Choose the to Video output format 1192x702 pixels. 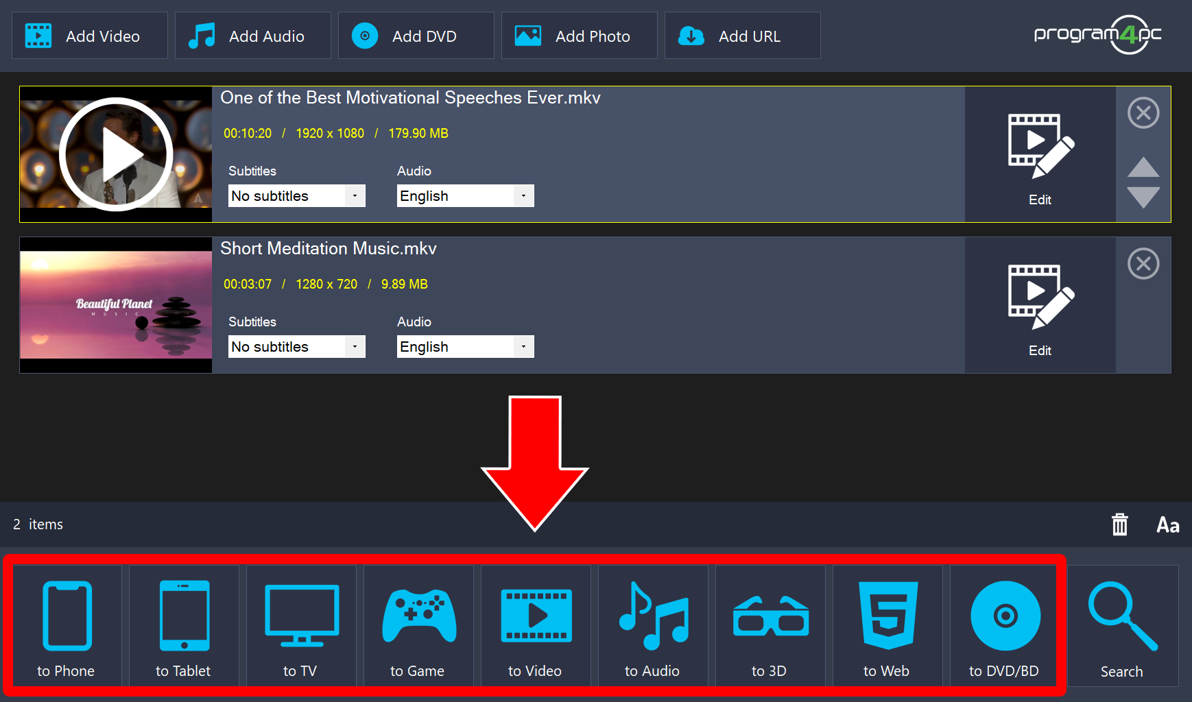click(536, 626)
